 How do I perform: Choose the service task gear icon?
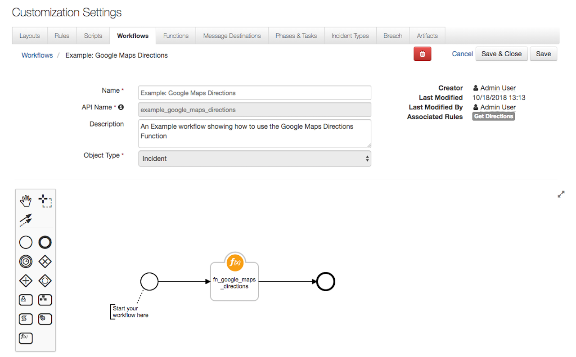pyautogui.click(x=45, y=319)
